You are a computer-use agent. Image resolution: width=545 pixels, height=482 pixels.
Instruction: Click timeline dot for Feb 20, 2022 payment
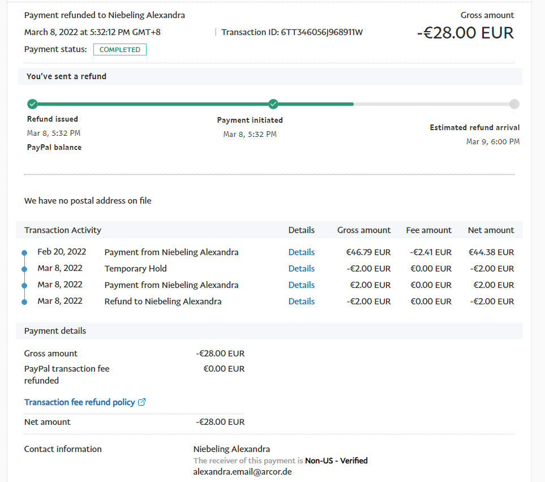tap(24, 253)
